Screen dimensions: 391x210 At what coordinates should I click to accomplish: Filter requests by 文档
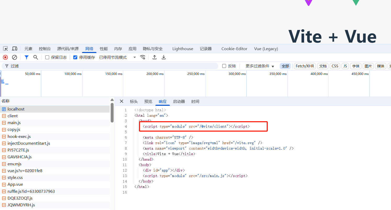(x=323, y=66)
